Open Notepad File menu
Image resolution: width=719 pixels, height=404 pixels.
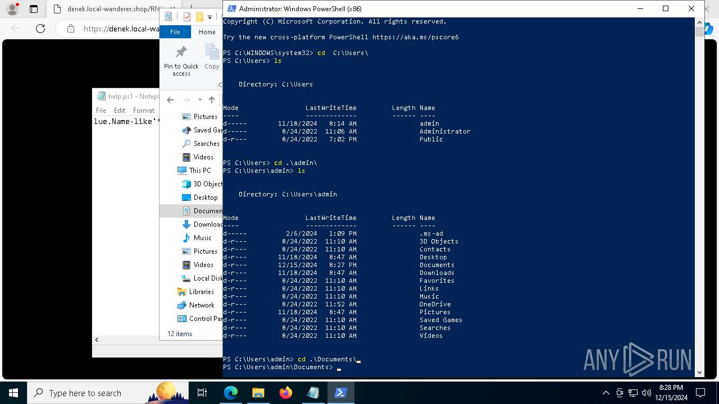101,111
